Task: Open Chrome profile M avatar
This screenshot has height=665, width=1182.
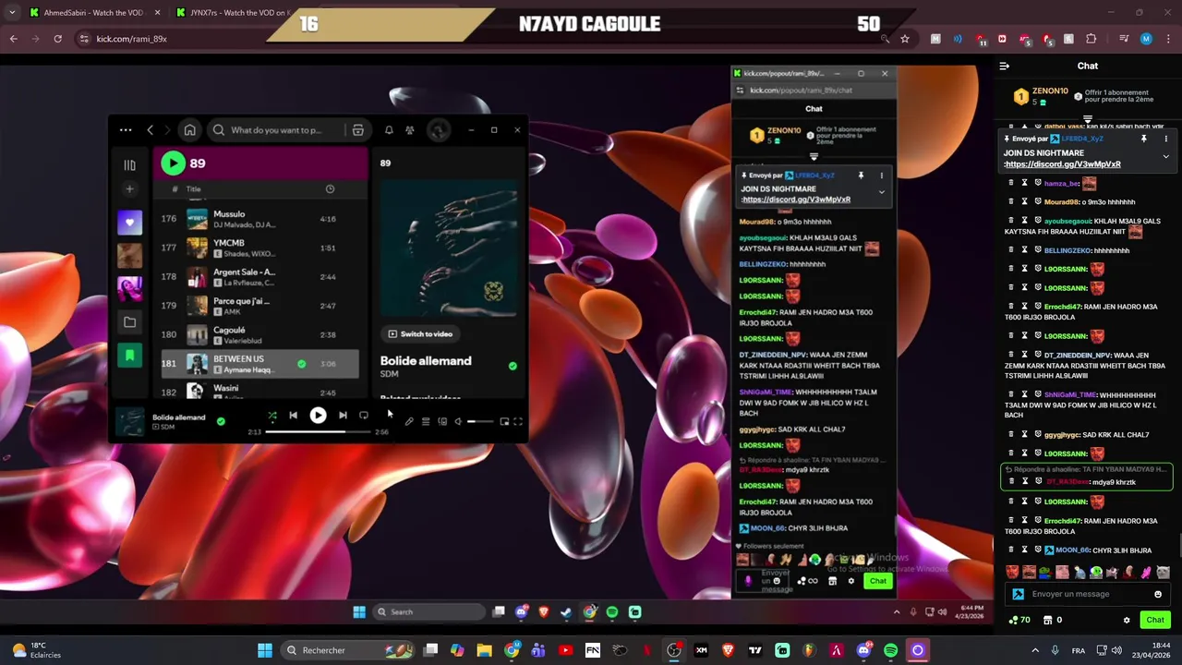Action: 1146,39
